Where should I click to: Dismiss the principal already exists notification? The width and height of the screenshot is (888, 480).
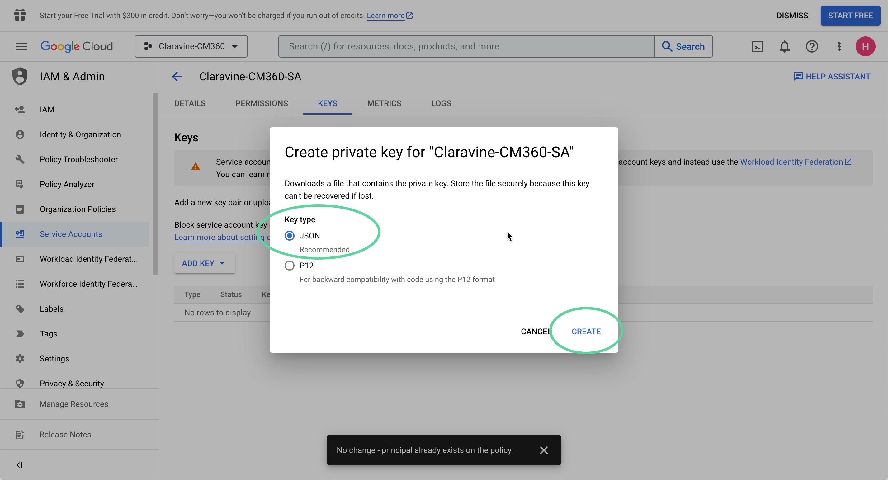[x=544, y=450]
